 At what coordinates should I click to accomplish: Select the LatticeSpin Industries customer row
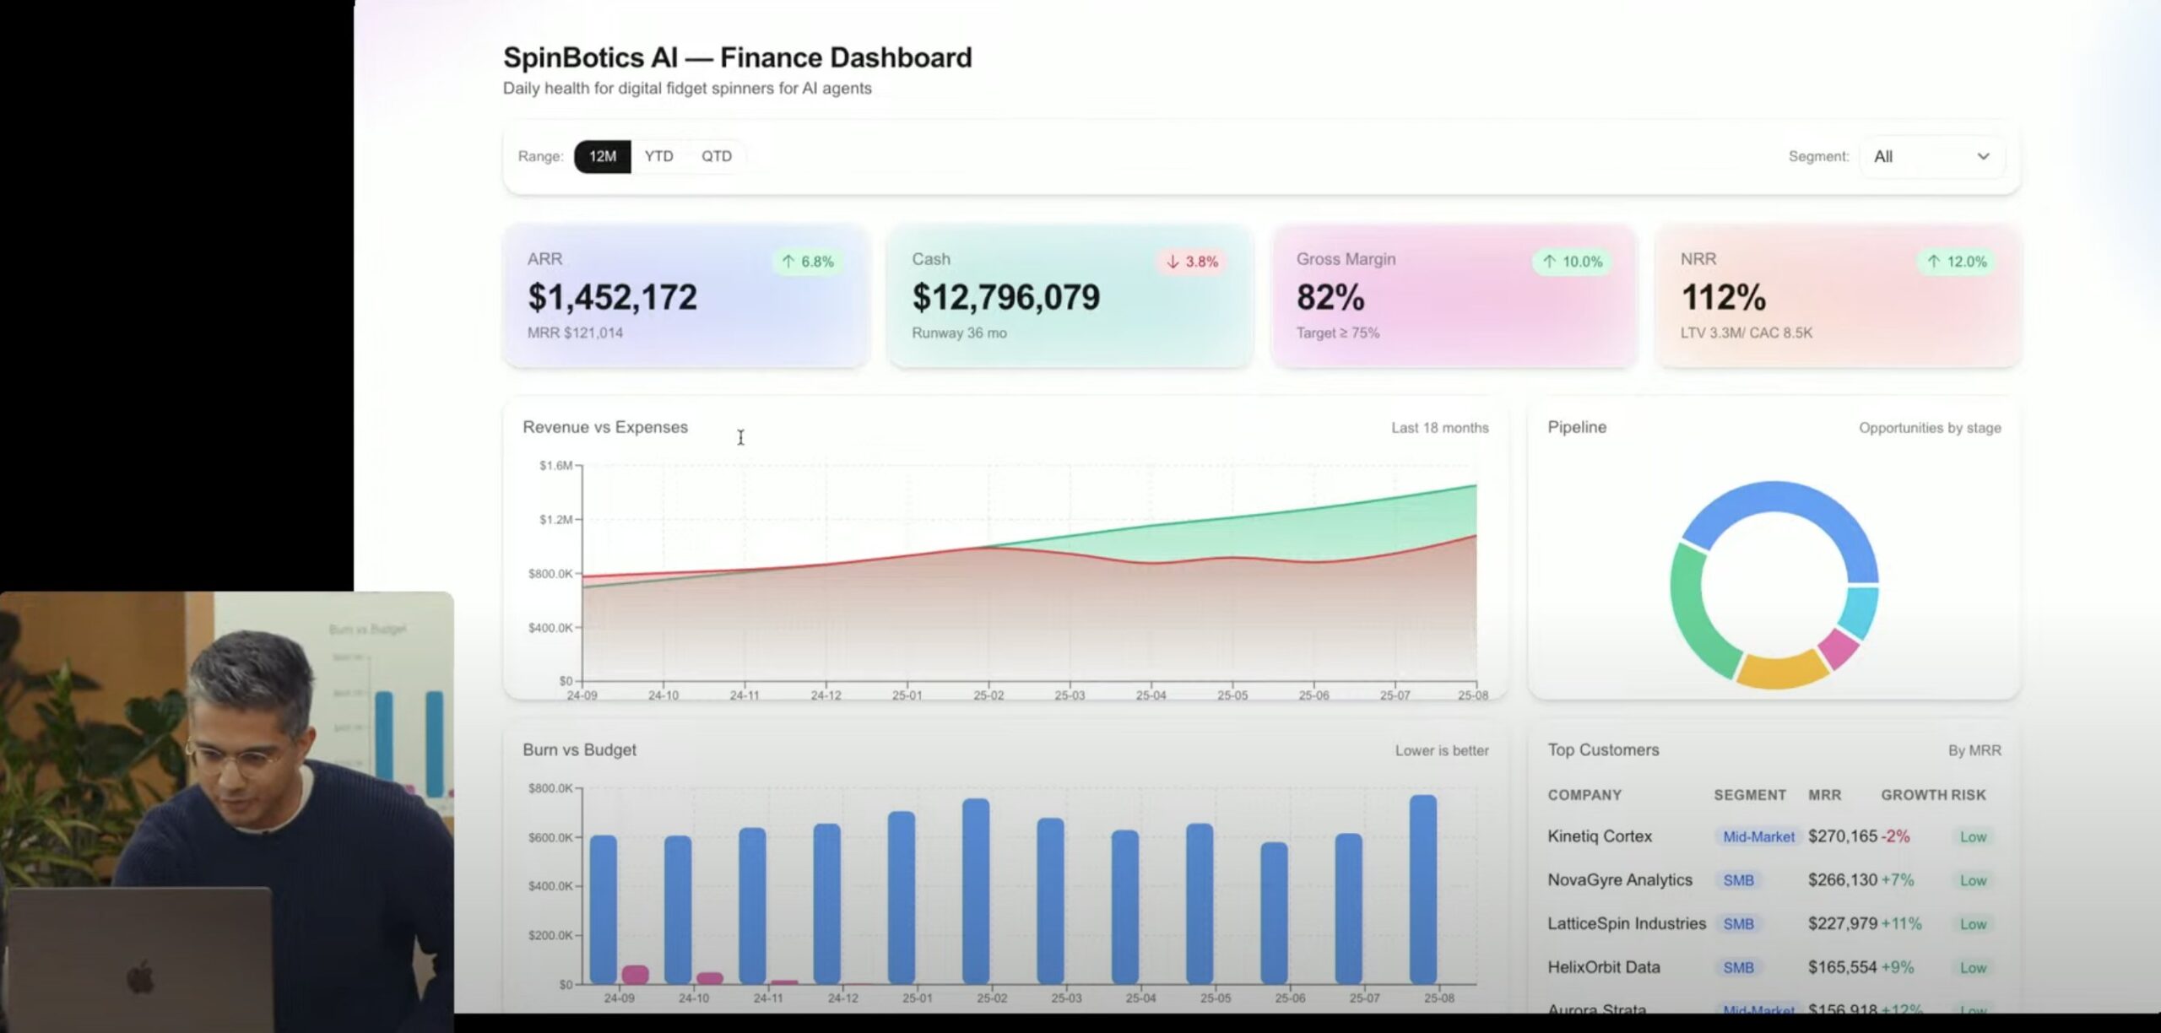1626,924
